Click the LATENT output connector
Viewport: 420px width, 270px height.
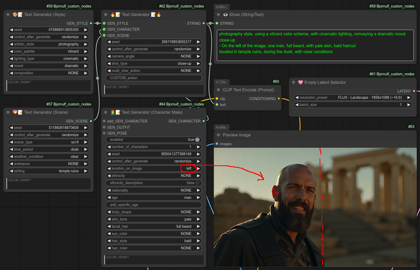(x=414, y=91)
